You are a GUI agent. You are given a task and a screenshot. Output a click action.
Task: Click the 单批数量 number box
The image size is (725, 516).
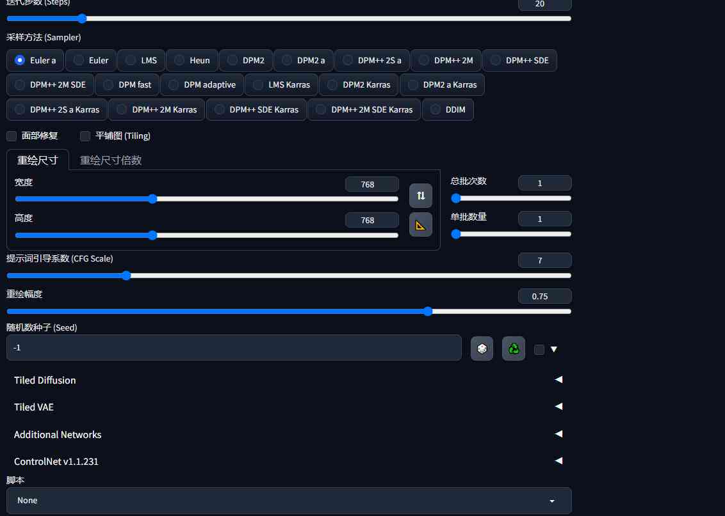coord(544,219)
